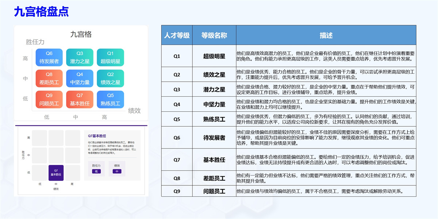Select the Q8 差距员工 tile
The height and width of the screenshot is (219, 438).
click(x=49, y=78)
